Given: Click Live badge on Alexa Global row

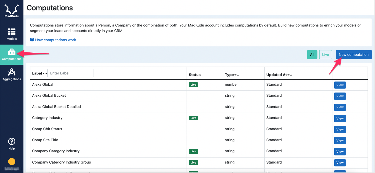Looking at the screenshot, I should [193, 85].
